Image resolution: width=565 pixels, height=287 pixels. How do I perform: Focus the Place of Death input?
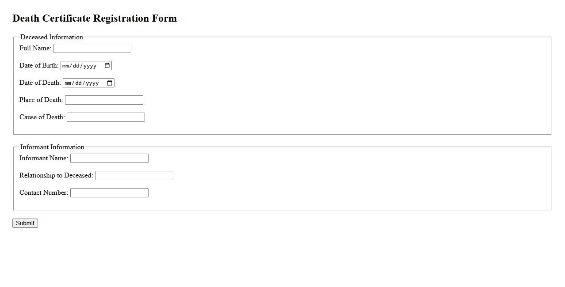pyautogui.click(x=104, y=100)
